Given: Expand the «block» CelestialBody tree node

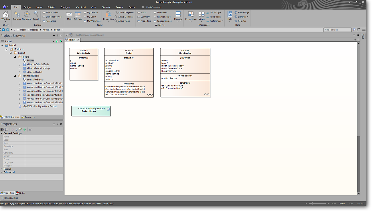Looking at the screenshot, I should (20, 64).
